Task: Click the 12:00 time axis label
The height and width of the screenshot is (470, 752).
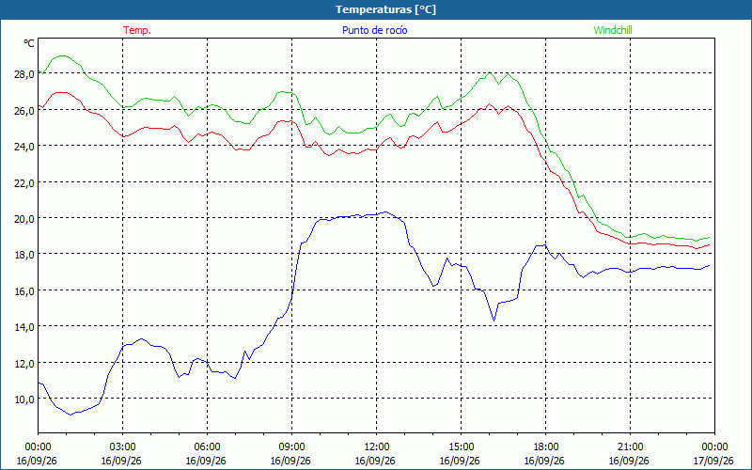Action: click(377, 447)
